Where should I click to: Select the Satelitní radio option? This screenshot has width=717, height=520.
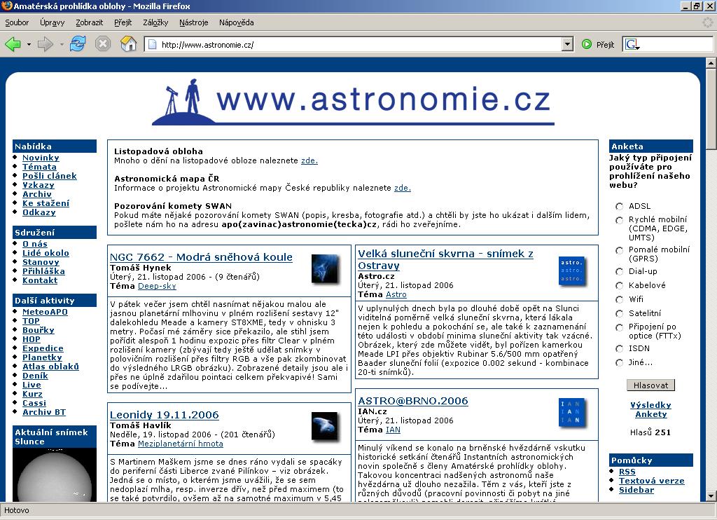click(x=619, y=313)
